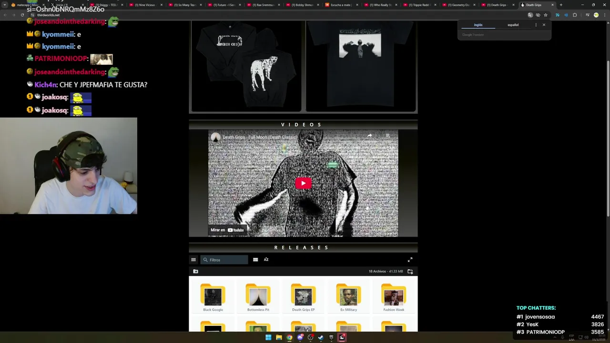Go to parent folder icon
The image size is (610, 343).
pos(195,271)
